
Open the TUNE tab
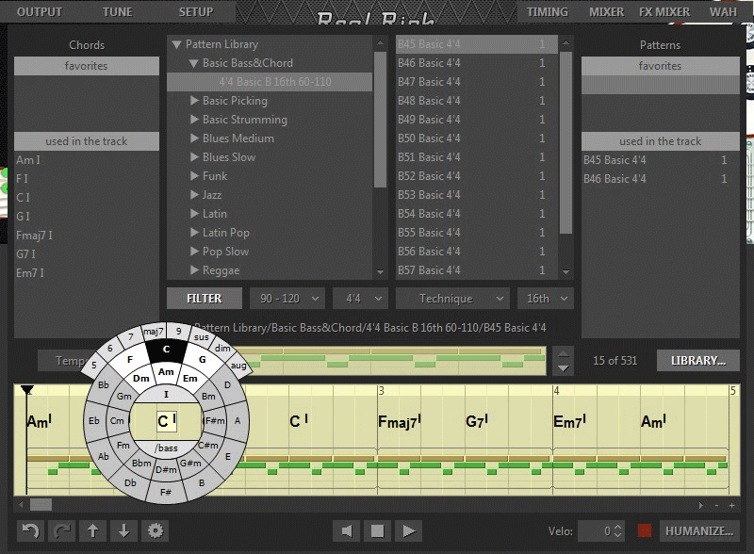click(x=117, y=12)
